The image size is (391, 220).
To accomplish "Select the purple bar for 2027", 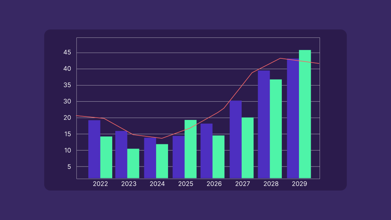I will point(236,139).
